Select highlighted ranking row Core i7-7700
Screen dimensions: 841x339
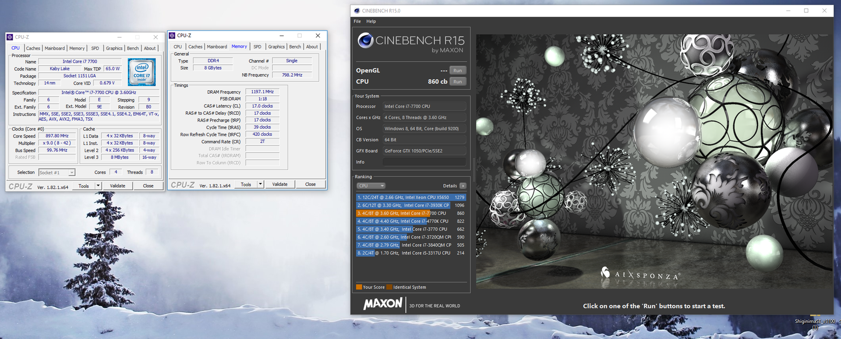coord(411,213)
